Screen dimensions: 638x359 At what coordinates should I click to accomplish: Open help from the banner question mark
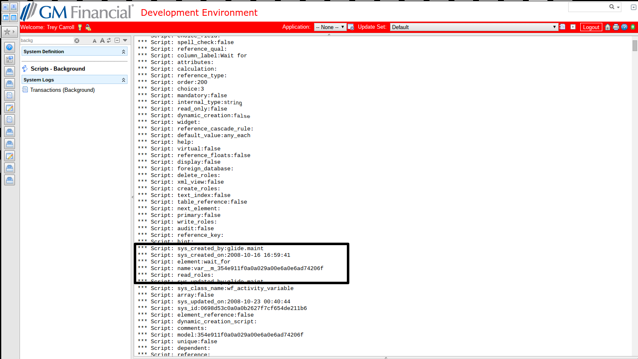tap(624, 27)
